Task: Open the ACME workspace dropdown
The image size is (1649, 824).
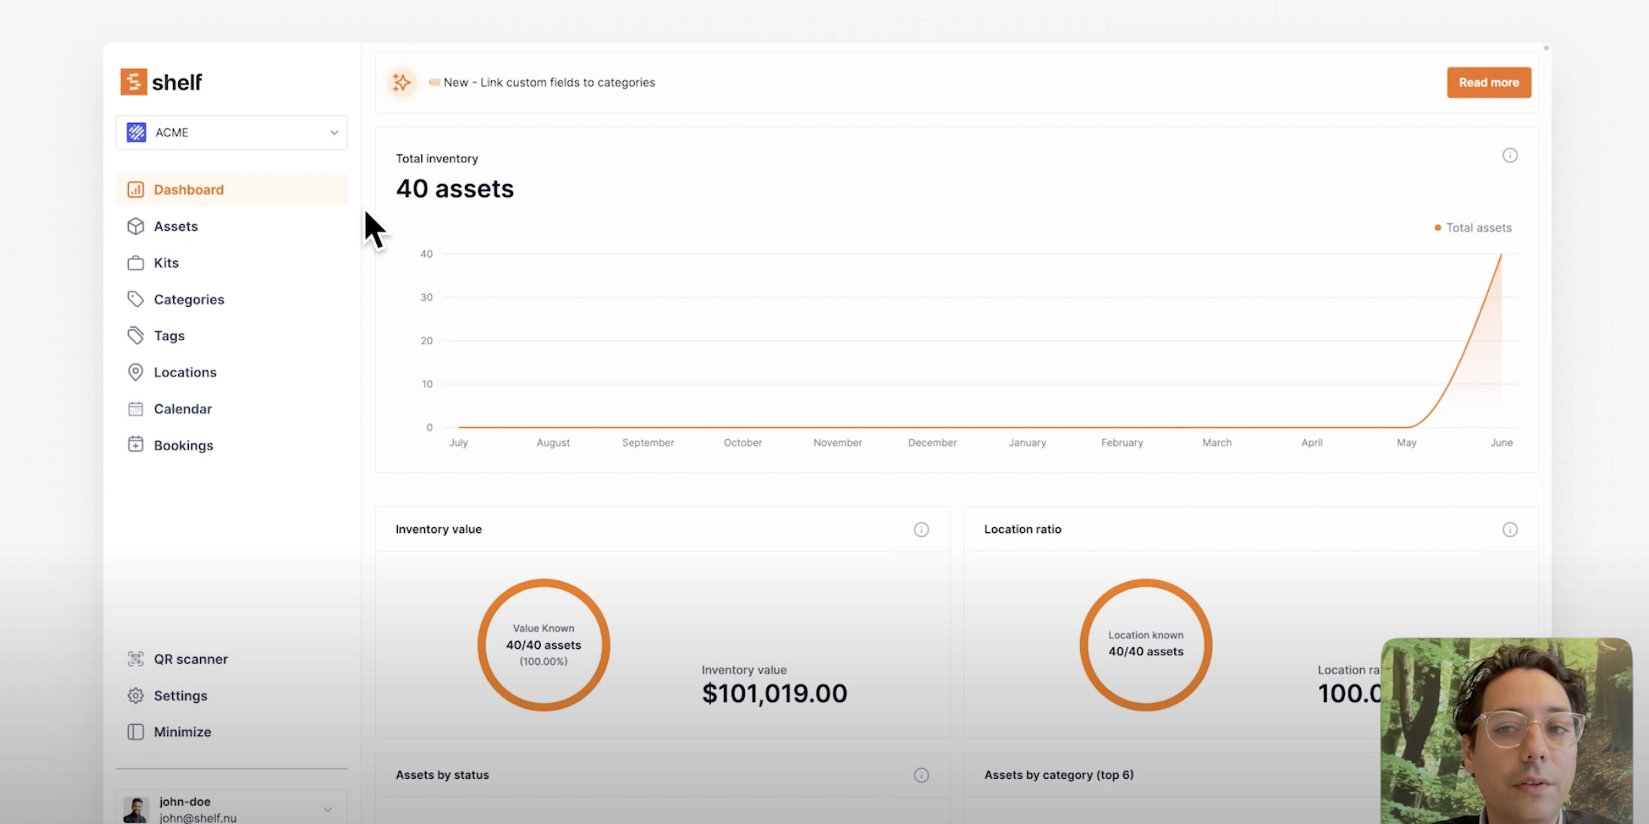Action: [231, 132]
